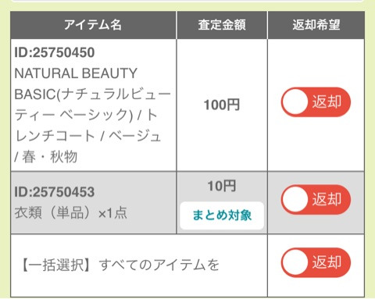
Task: Click white knob on the 100円 row switch
Action: tap(295, 101)
